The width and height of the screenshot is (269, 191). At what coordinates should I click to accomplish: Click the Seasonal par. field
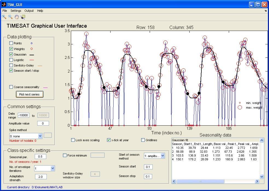(x=41, y=157)
